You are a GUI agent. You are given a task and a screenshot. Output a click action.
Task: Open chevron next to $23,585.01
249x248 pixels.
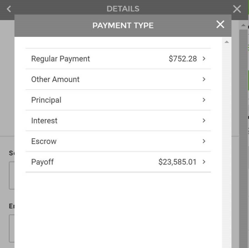[204, 162]
